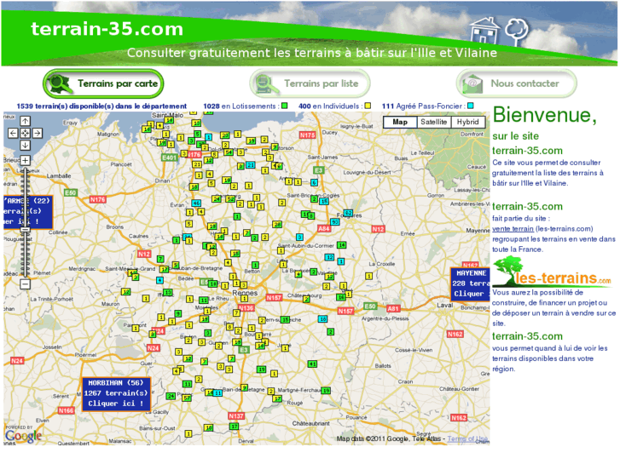Select green marker 24 west of Pipriac
620x464 pixels.
171,396
